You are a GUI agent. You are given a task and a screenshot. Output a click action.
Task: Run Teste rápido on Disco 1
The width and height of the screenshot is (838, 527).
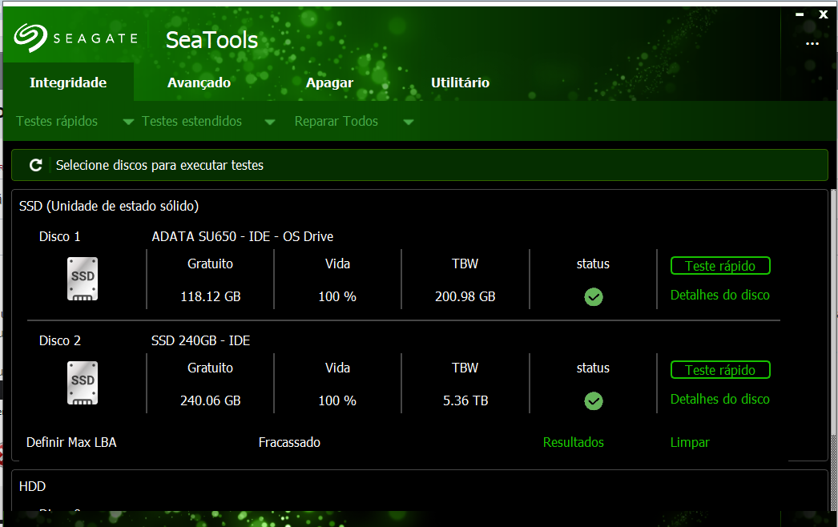[720, 266]
